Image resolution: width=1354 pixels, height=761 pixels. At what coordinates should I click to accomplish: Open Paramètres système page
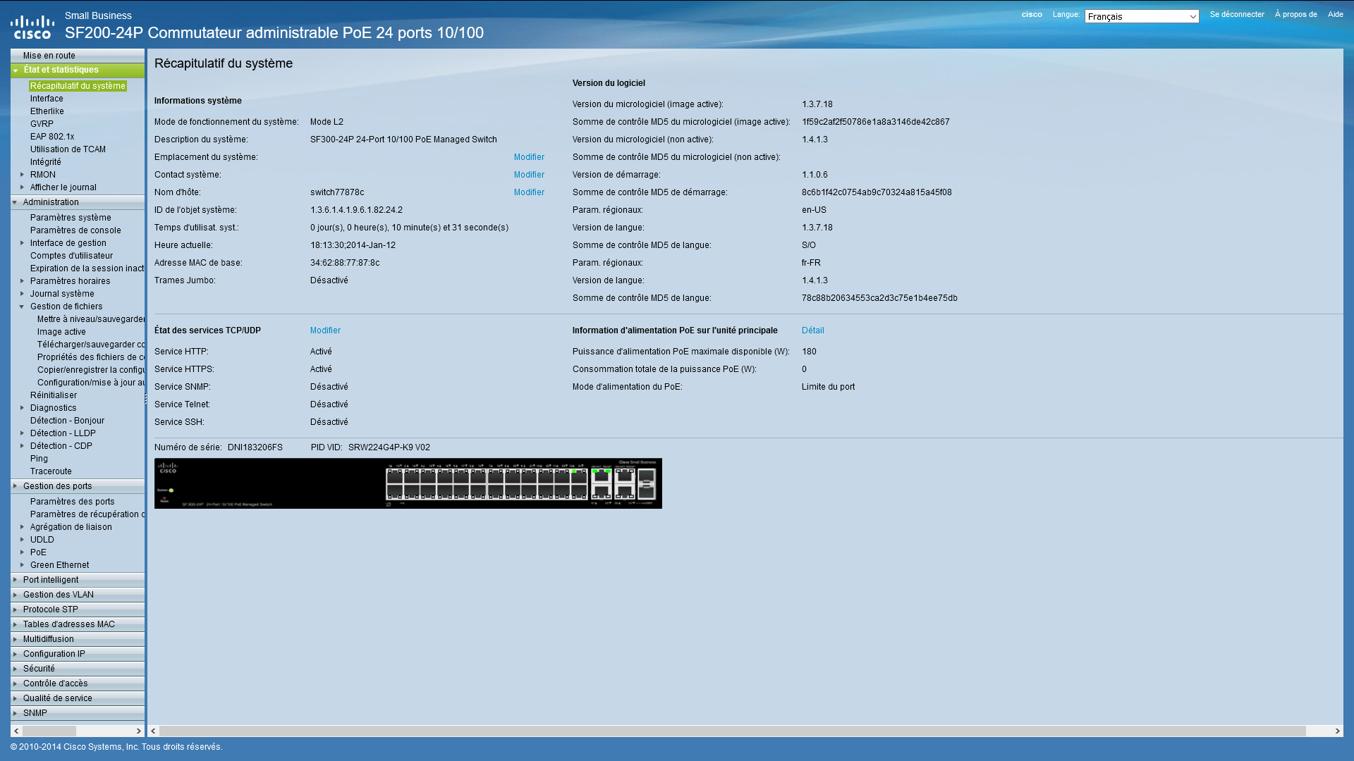click(x=71, y=218)
